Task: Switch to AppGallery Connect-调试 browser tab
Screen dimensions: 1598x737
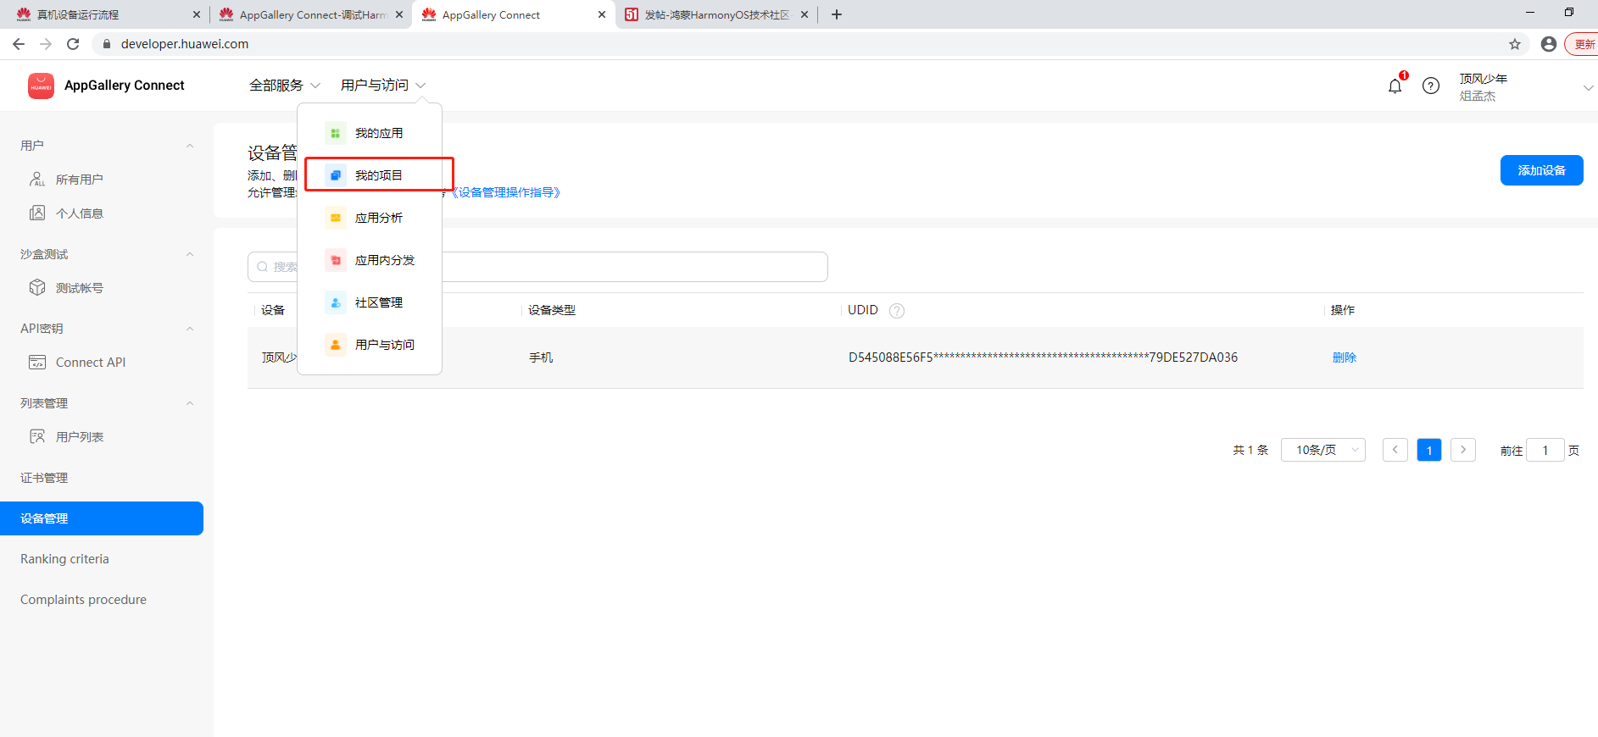Action: (309, 14)
